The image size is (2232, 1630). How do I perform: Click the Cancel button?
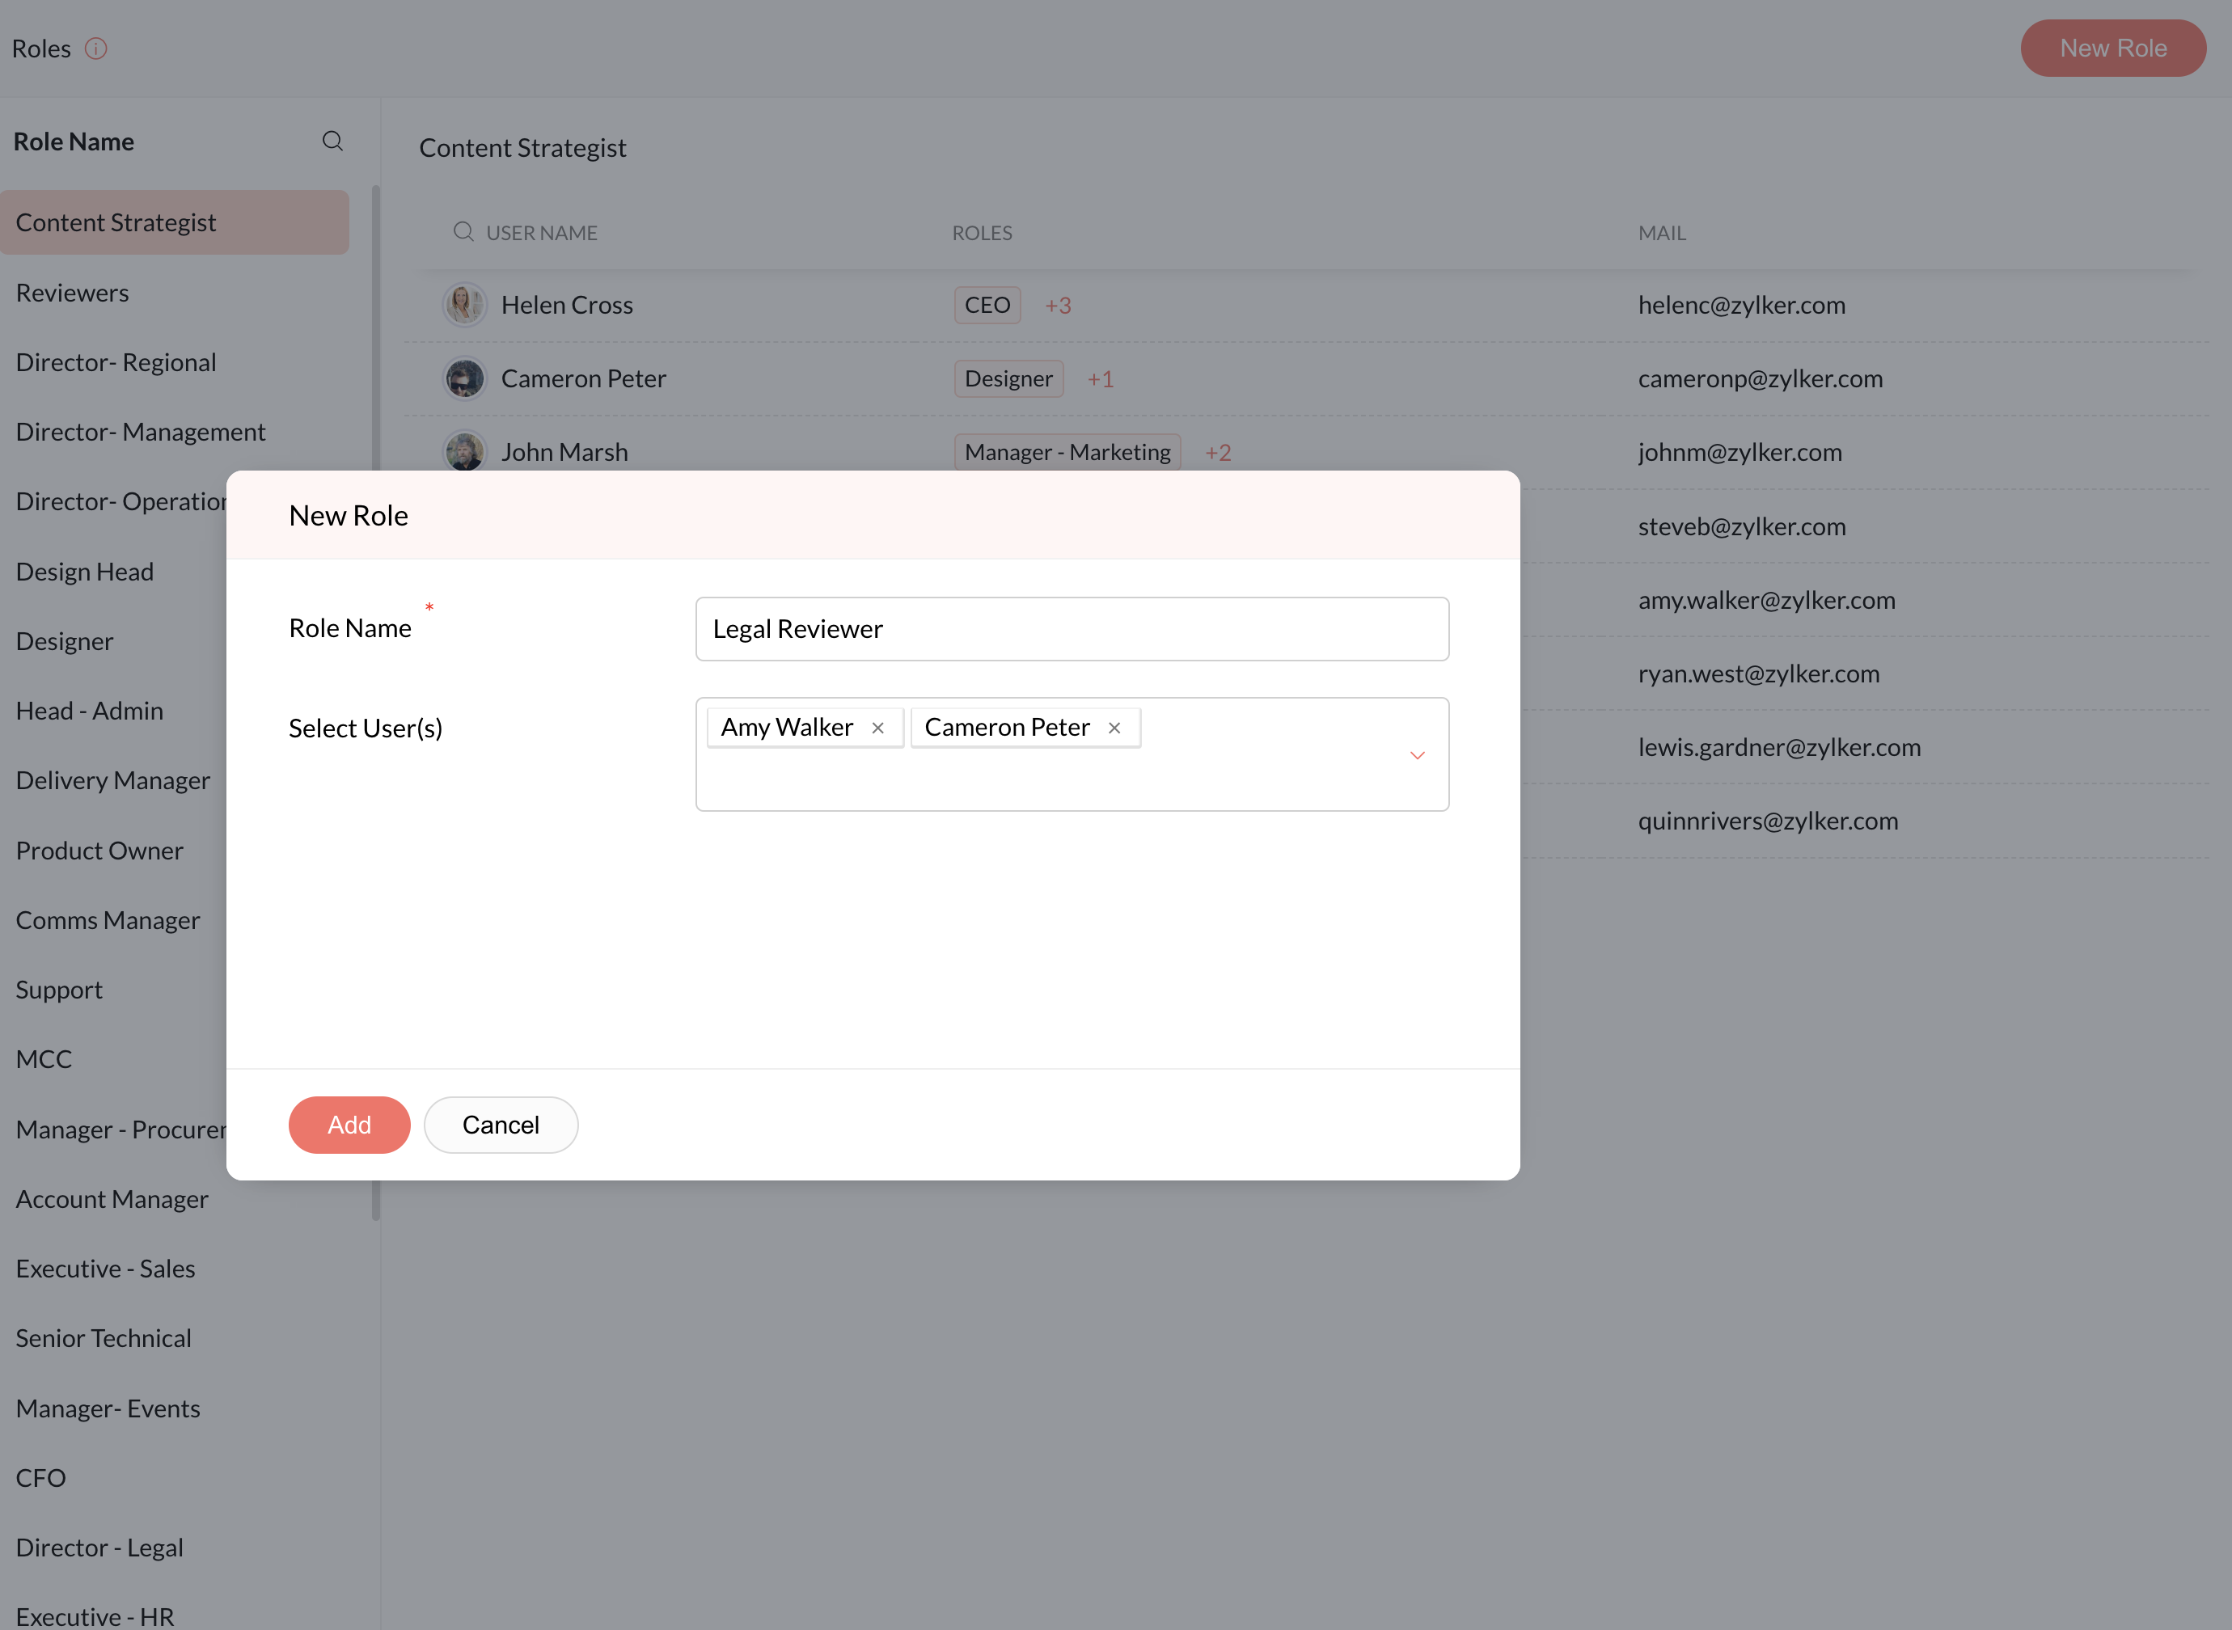pos(501,1125)
